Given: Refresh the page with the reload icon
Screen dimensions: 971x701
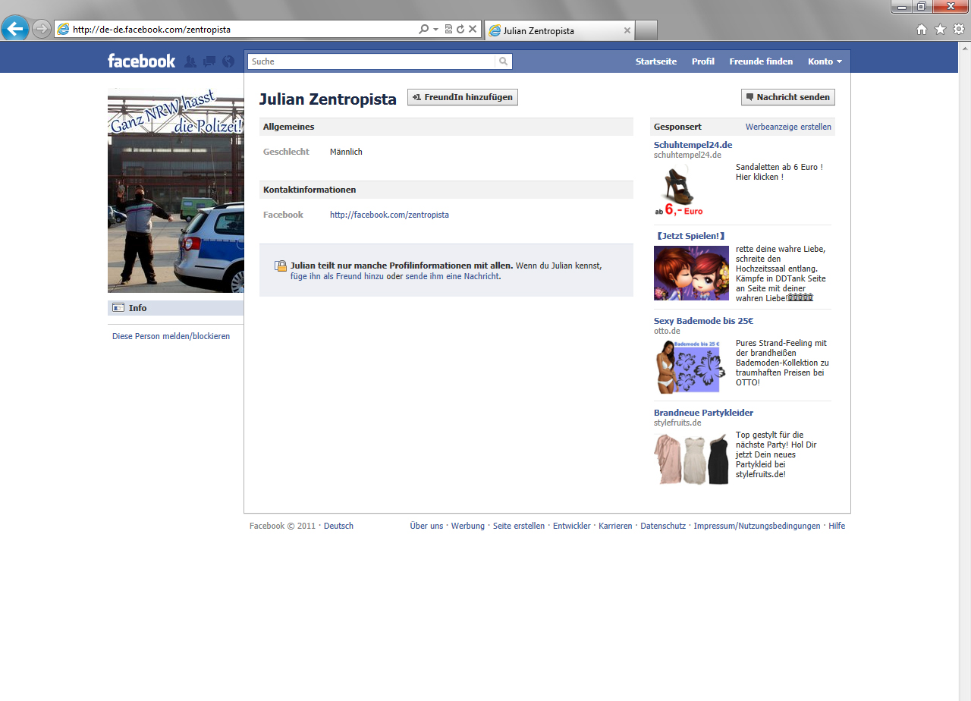Looking at the screenshot, I should 460,30.
